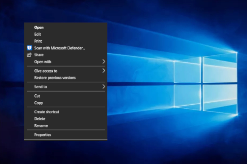This screenshot has width=247, height=164.
Task: Expand the Open with chevron arrow
Action: (104, 62)
